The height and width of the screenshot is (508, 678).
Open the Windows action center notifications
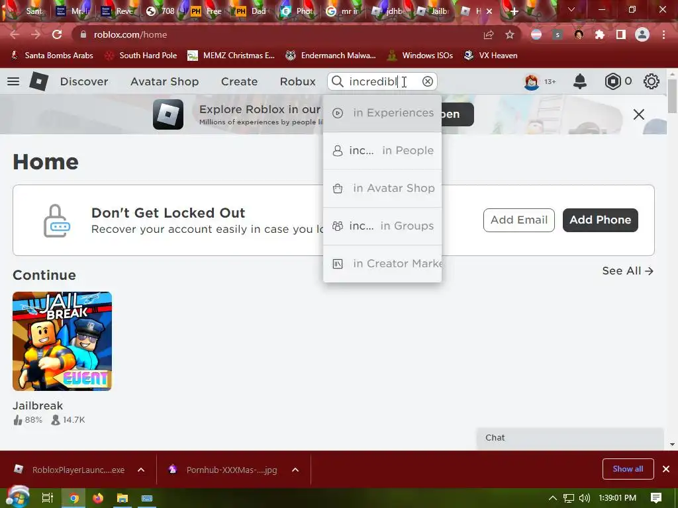pyautogui.click(x=656, y=498)
